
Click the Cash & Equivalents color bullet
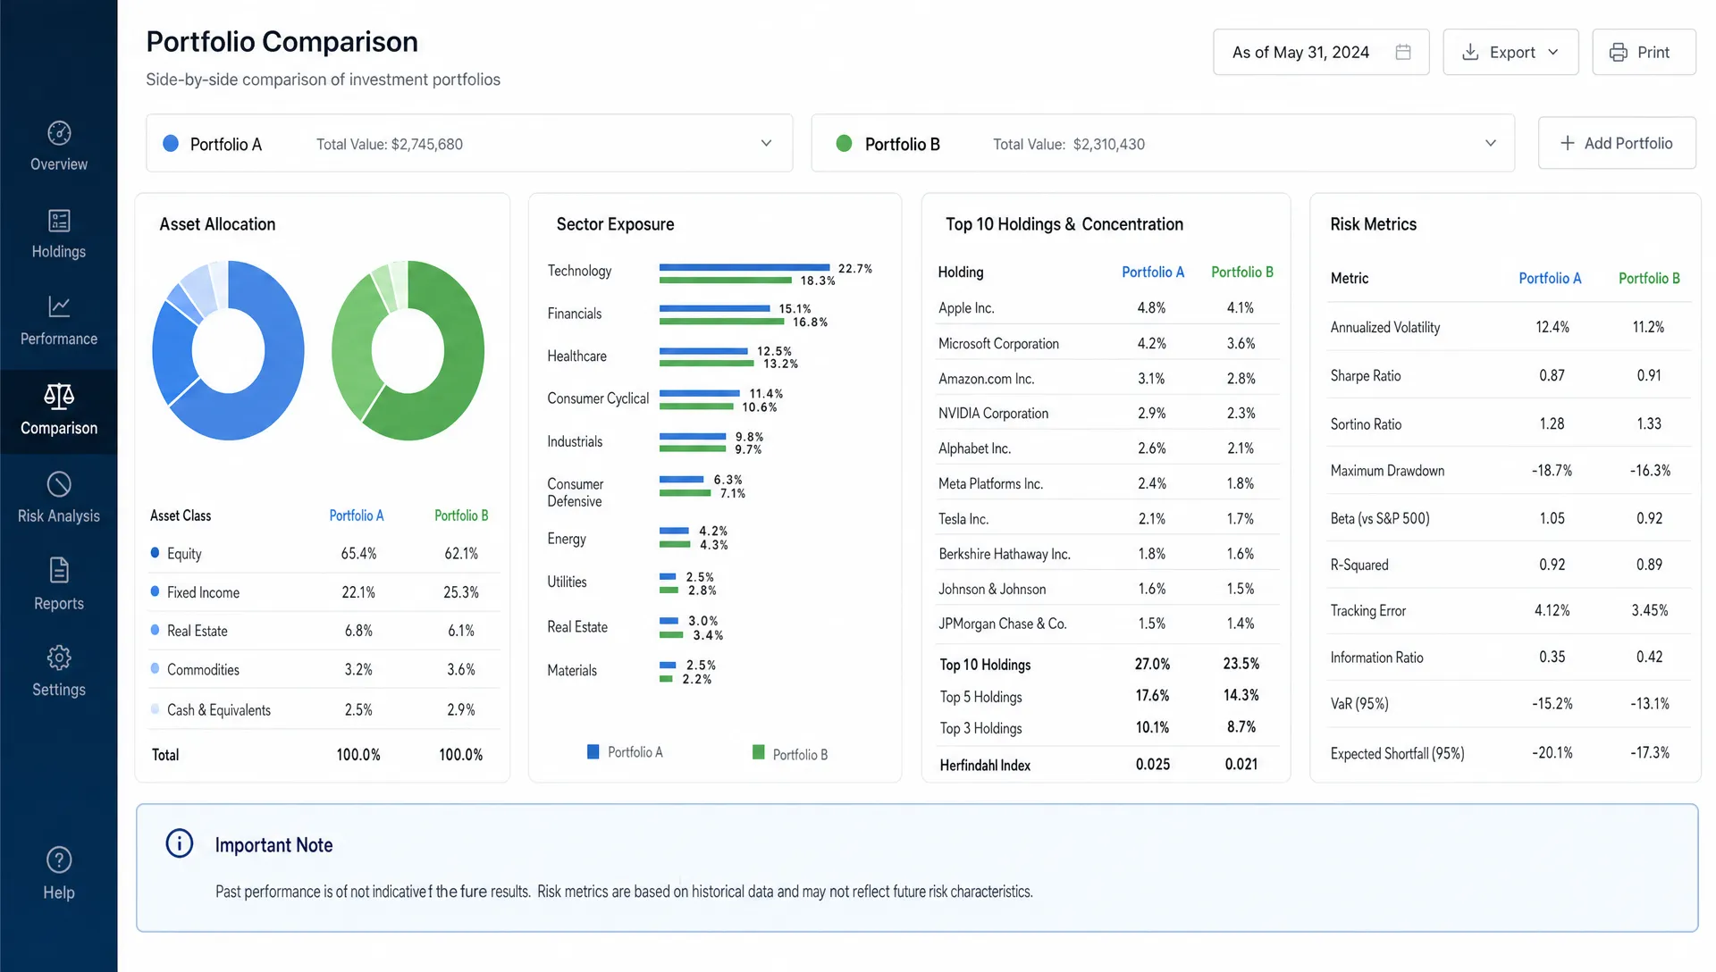(156, 709)
